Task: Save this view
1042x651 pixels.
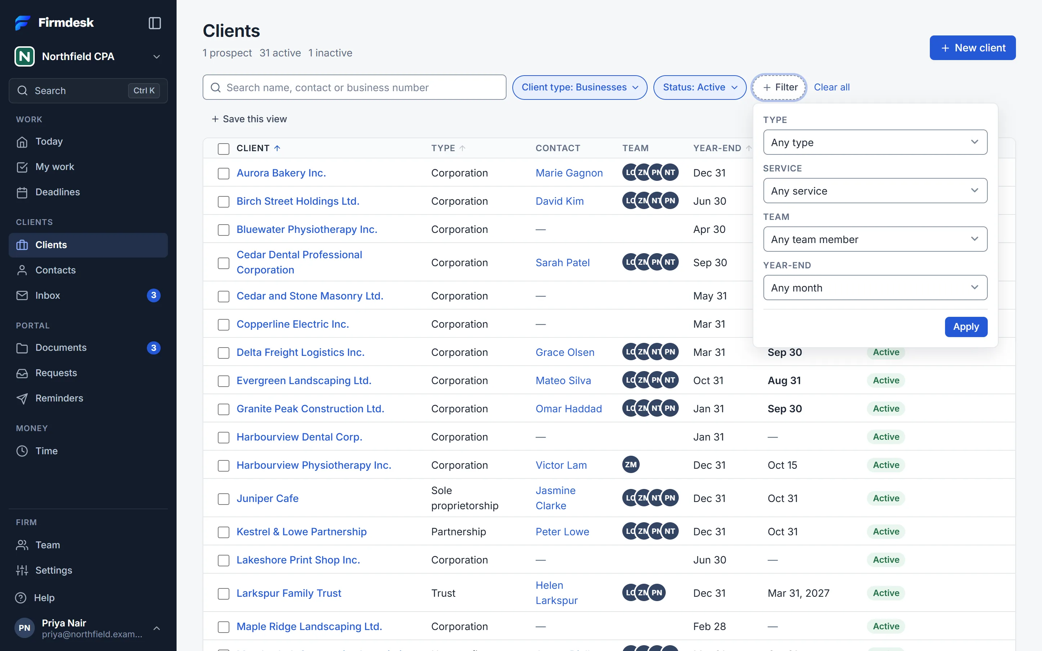Action: tap(249, 119)
